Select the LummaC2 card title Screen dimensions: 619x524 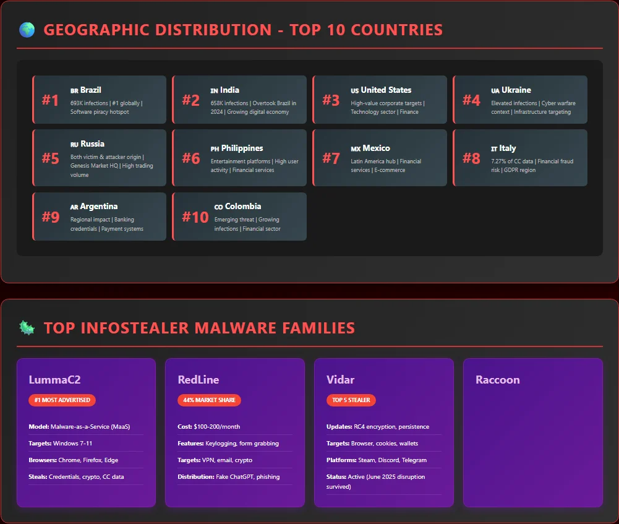pos(54,379)
